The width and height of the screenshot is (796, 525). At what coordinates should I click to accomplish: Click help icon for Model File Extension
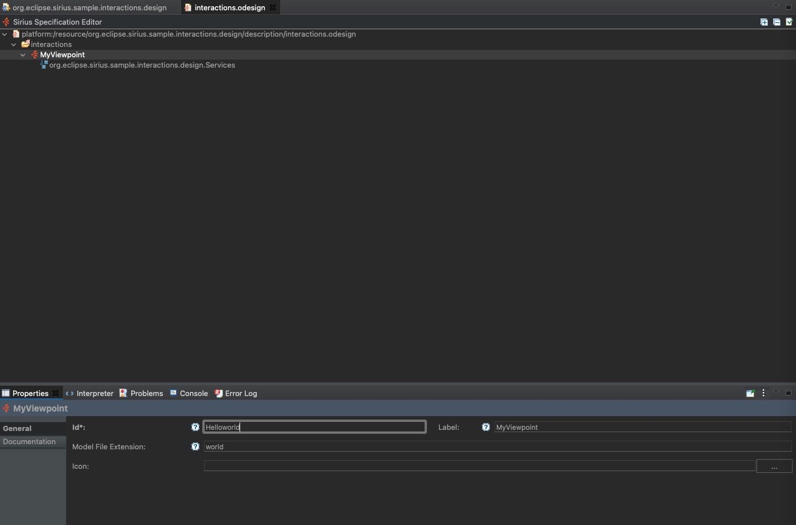(x=195, y=446)
